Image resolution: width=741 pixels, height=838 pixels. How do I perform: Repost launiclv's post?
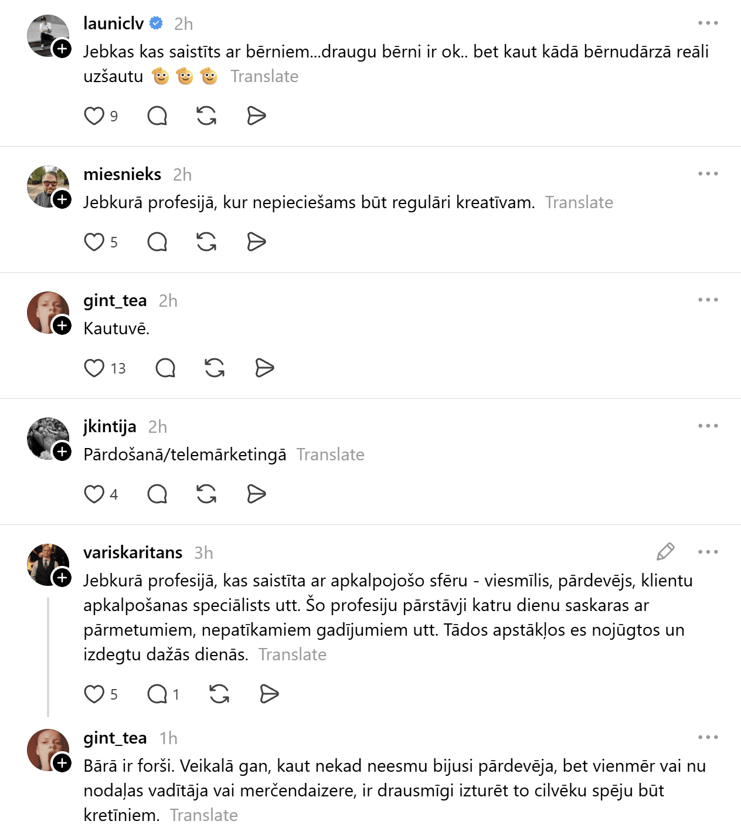pos(206,116)
